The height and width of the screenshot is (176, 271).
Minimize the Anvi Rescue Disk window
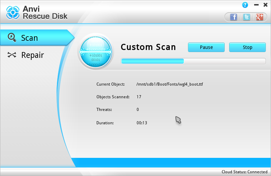click(x=256, y=5)
